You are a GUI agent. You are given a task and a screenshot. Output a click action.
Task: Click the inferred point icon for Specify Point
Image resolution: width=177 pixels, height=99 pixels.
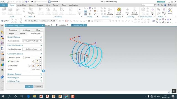(37, 61)
